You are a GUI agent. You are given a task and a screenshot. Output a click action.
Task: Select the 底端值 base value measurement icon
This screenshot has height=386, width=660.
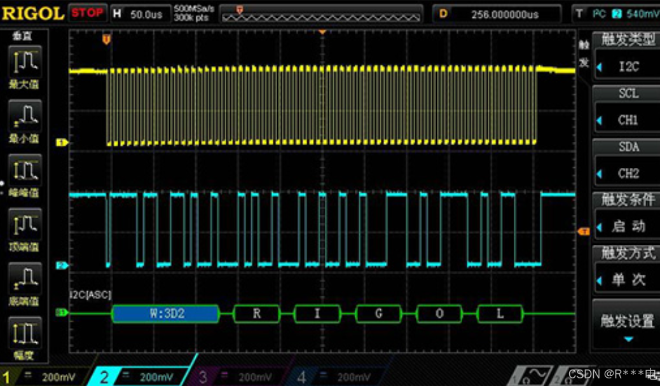coord(25,279)
